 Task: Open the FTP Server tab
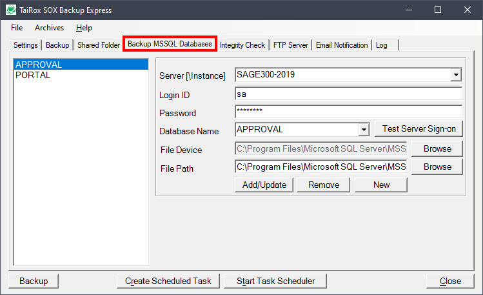tap(291, 45)
